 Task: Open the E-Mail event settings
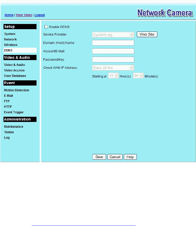pyautogui.click(x=8, y=96)
